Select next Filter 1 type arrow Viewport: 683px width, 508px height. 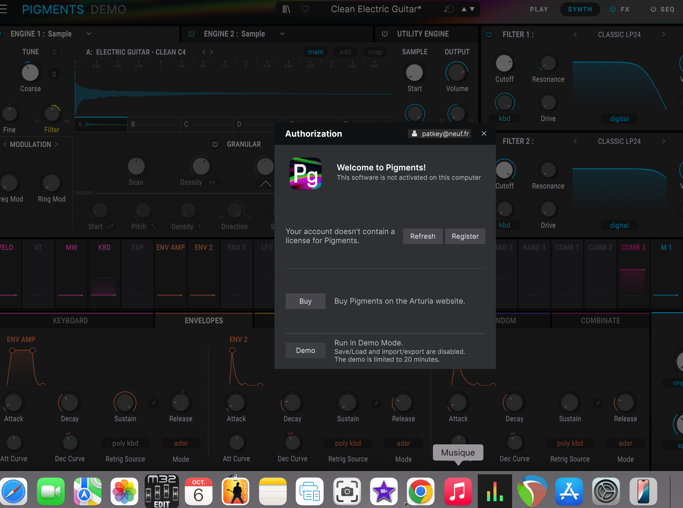coord(663,34)
